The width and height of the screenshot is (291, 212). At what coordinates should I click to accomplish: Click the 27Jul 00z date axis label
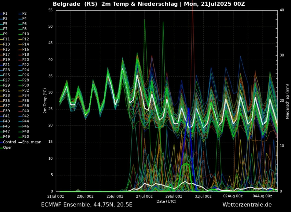click(x=144, y=196)
